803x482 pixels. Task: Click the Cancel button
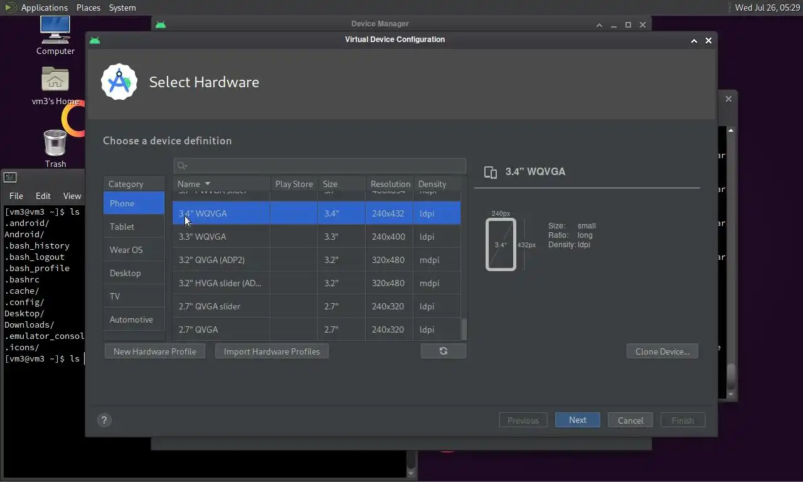[x=630, y=420]
